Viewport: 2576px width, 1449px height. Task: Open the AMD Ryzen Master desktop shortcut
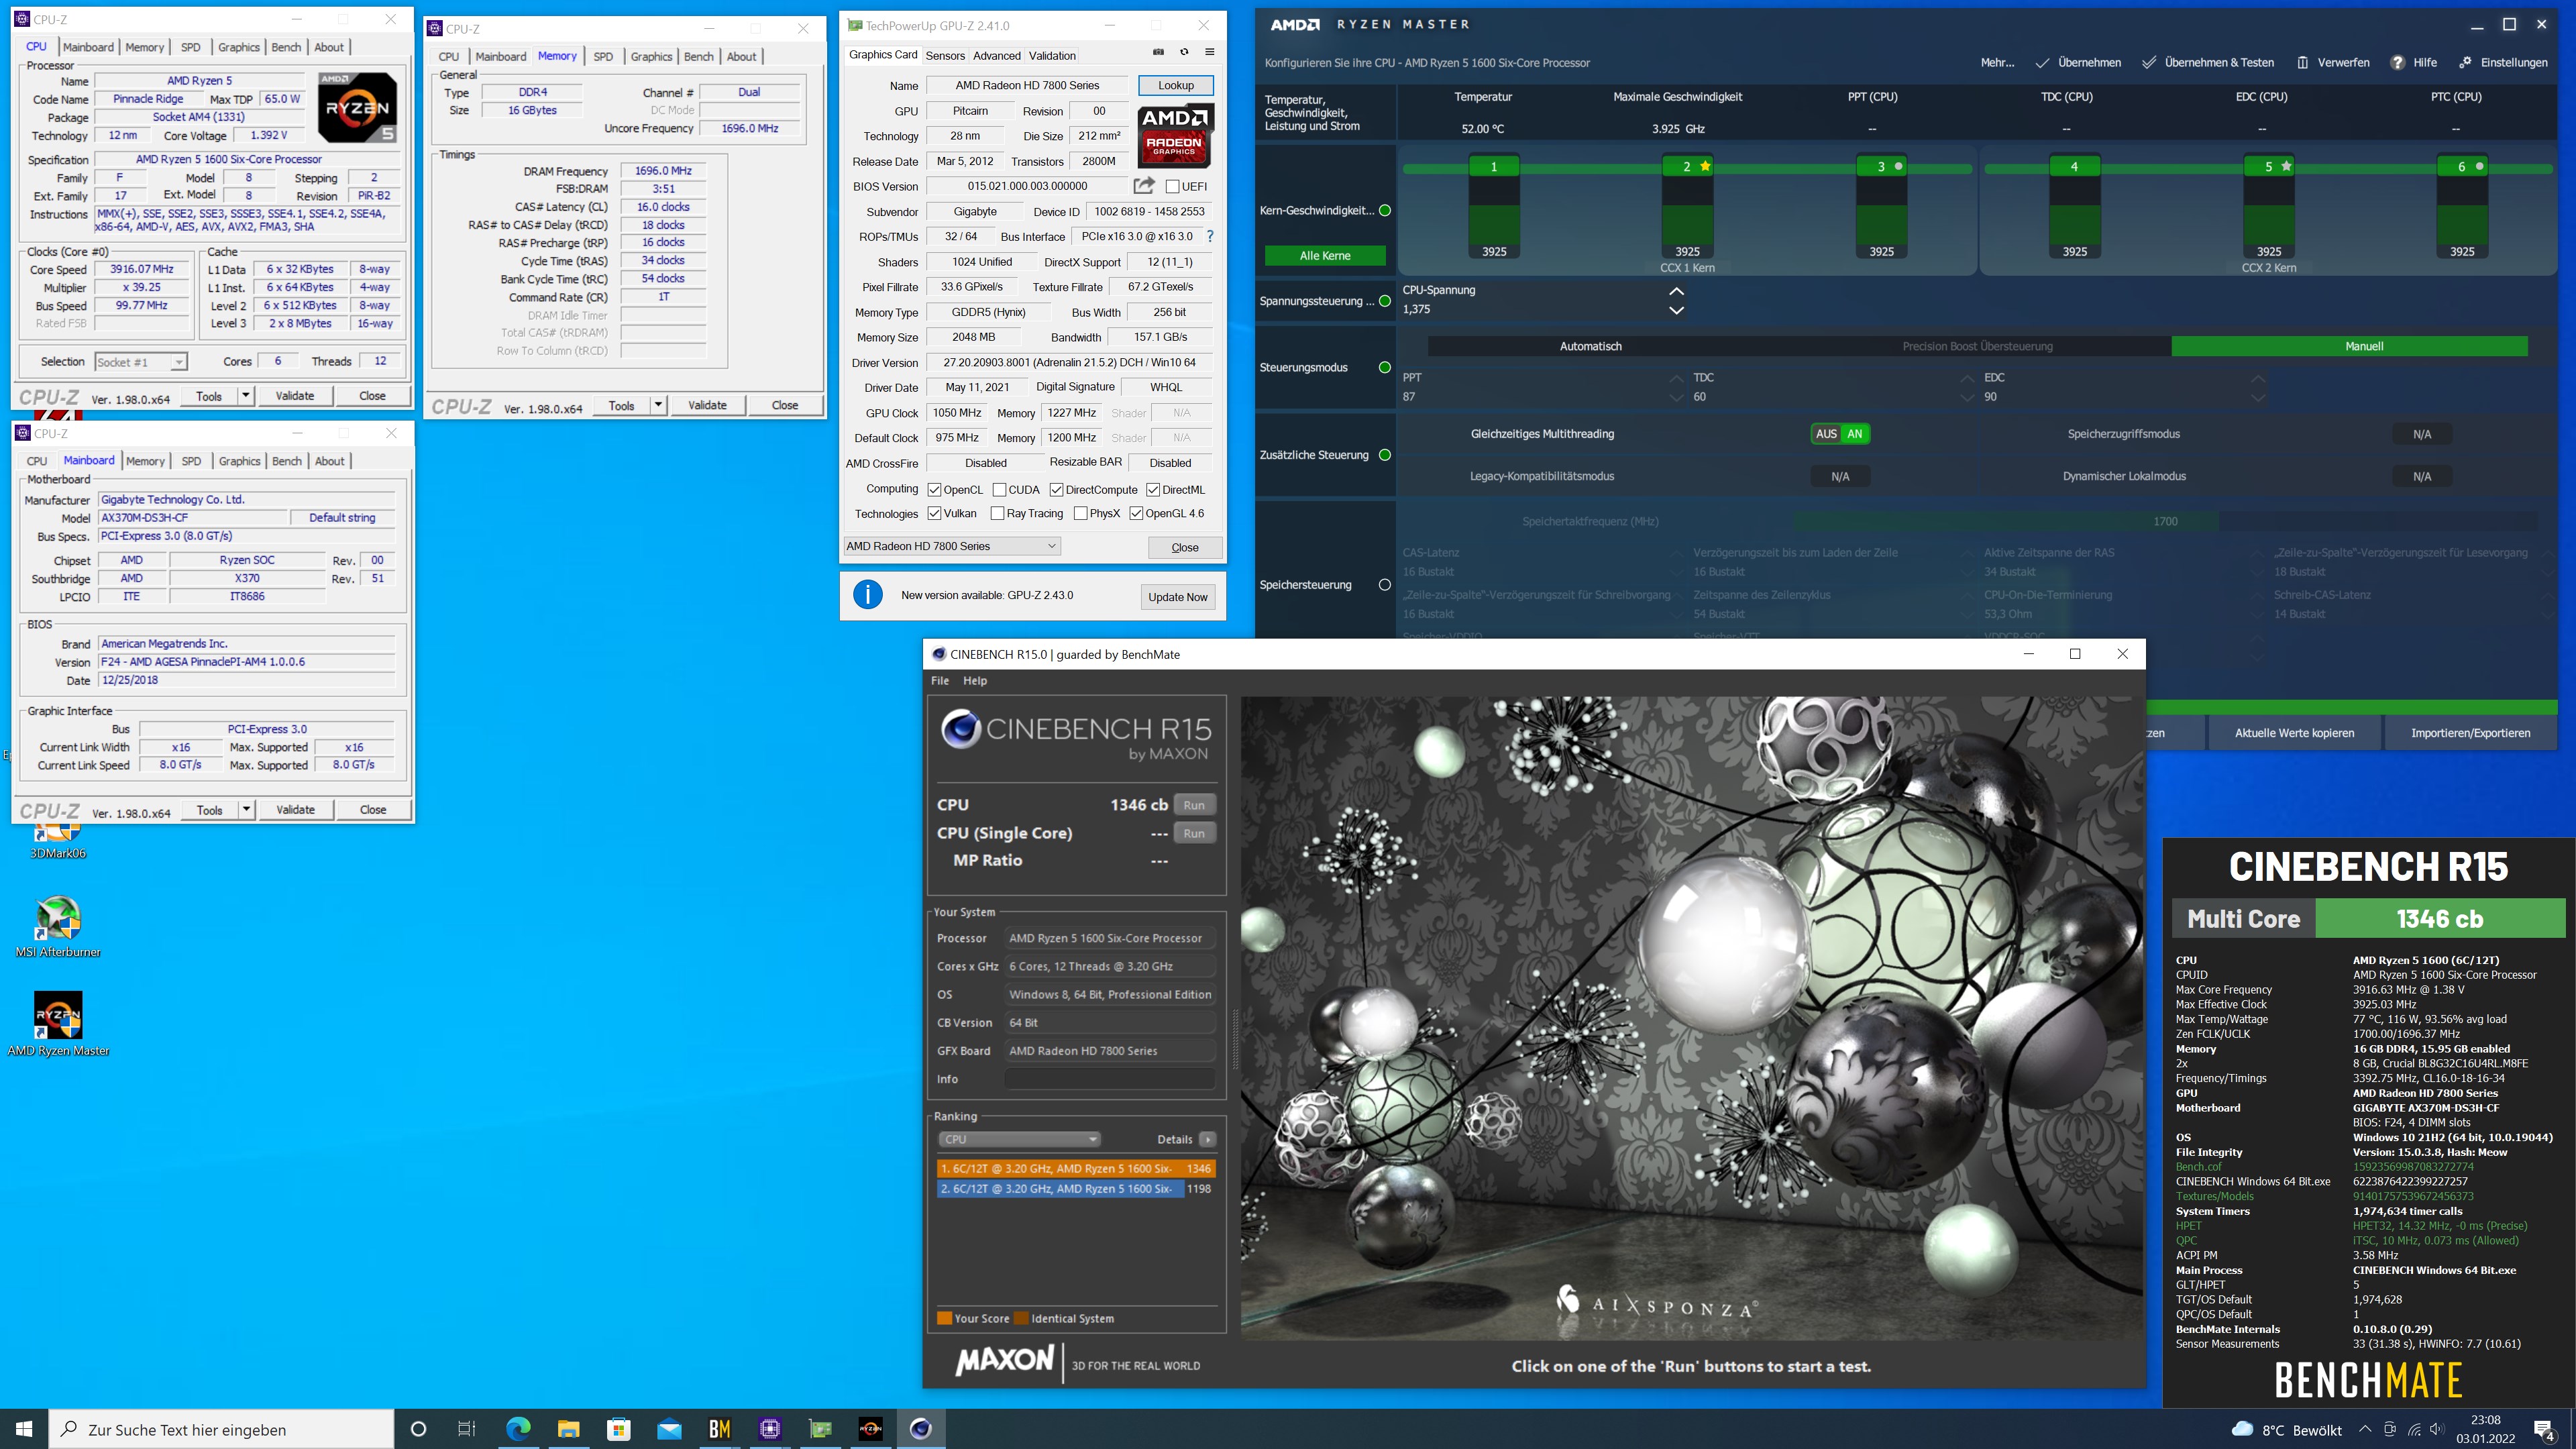click(58, 1024)
